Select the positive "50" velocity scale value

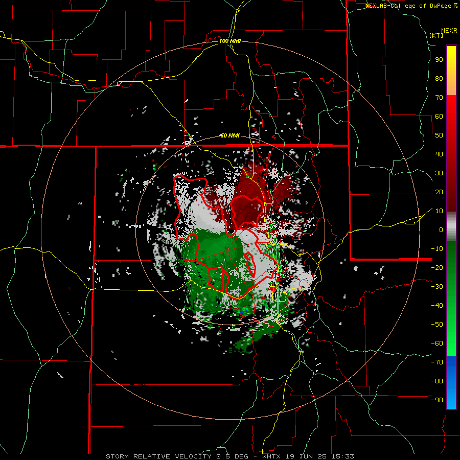coord(439,135)
